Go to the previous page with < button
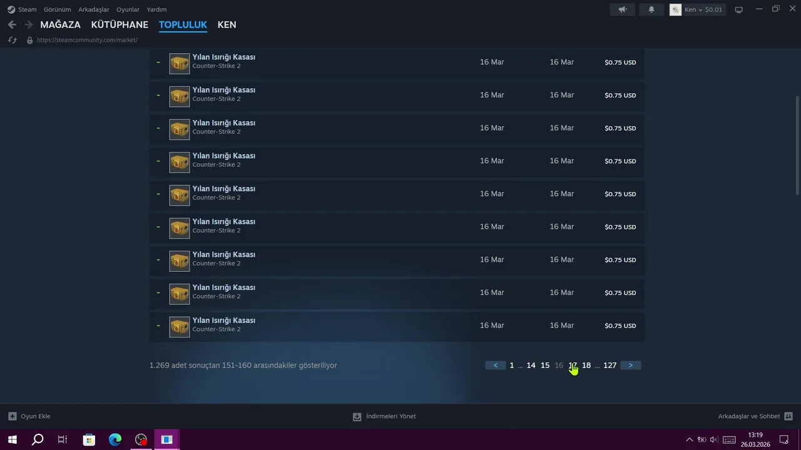This screenshot has width=801, height=450. pos(496,365)
